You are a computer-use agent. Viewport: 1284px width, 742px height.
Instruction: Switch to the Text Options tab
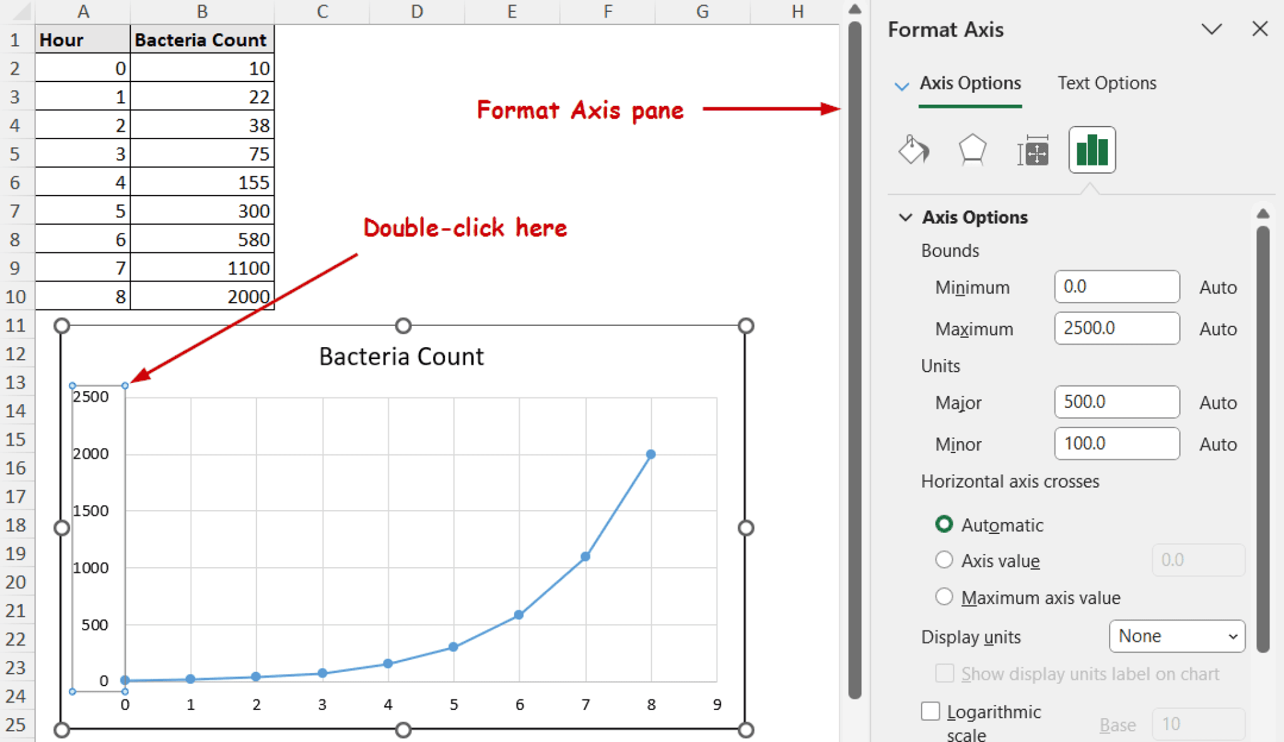1106,83
